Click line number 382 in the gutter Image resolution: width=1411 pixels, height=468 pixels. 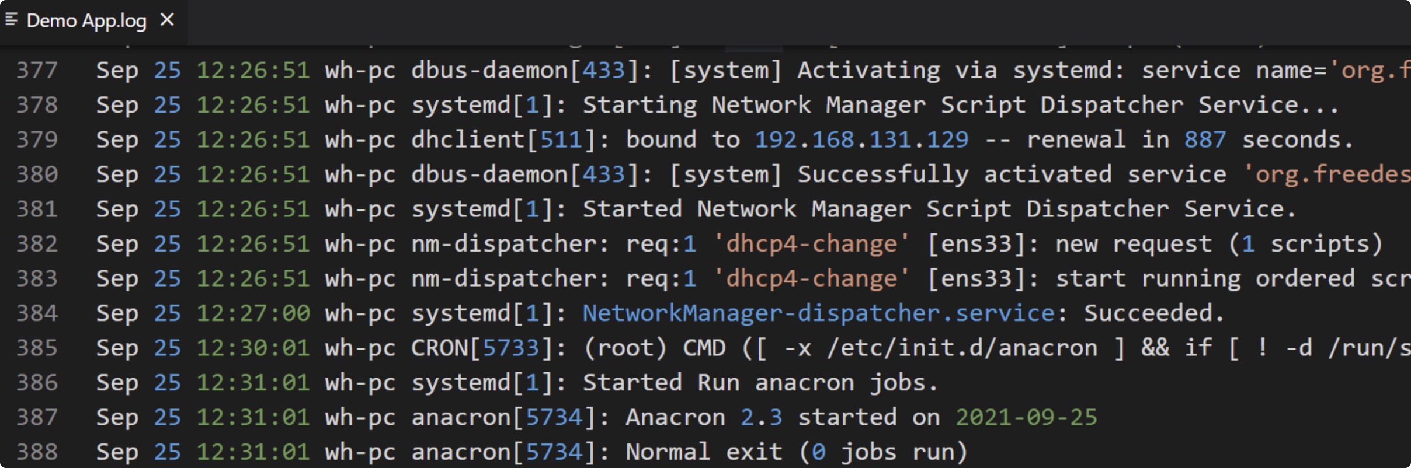[x=37, y=244]
